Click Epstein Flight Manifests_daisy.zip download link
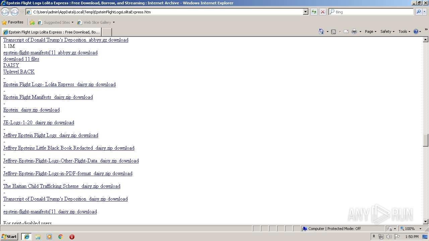429x241 pixels. click(x=48, y=97)
